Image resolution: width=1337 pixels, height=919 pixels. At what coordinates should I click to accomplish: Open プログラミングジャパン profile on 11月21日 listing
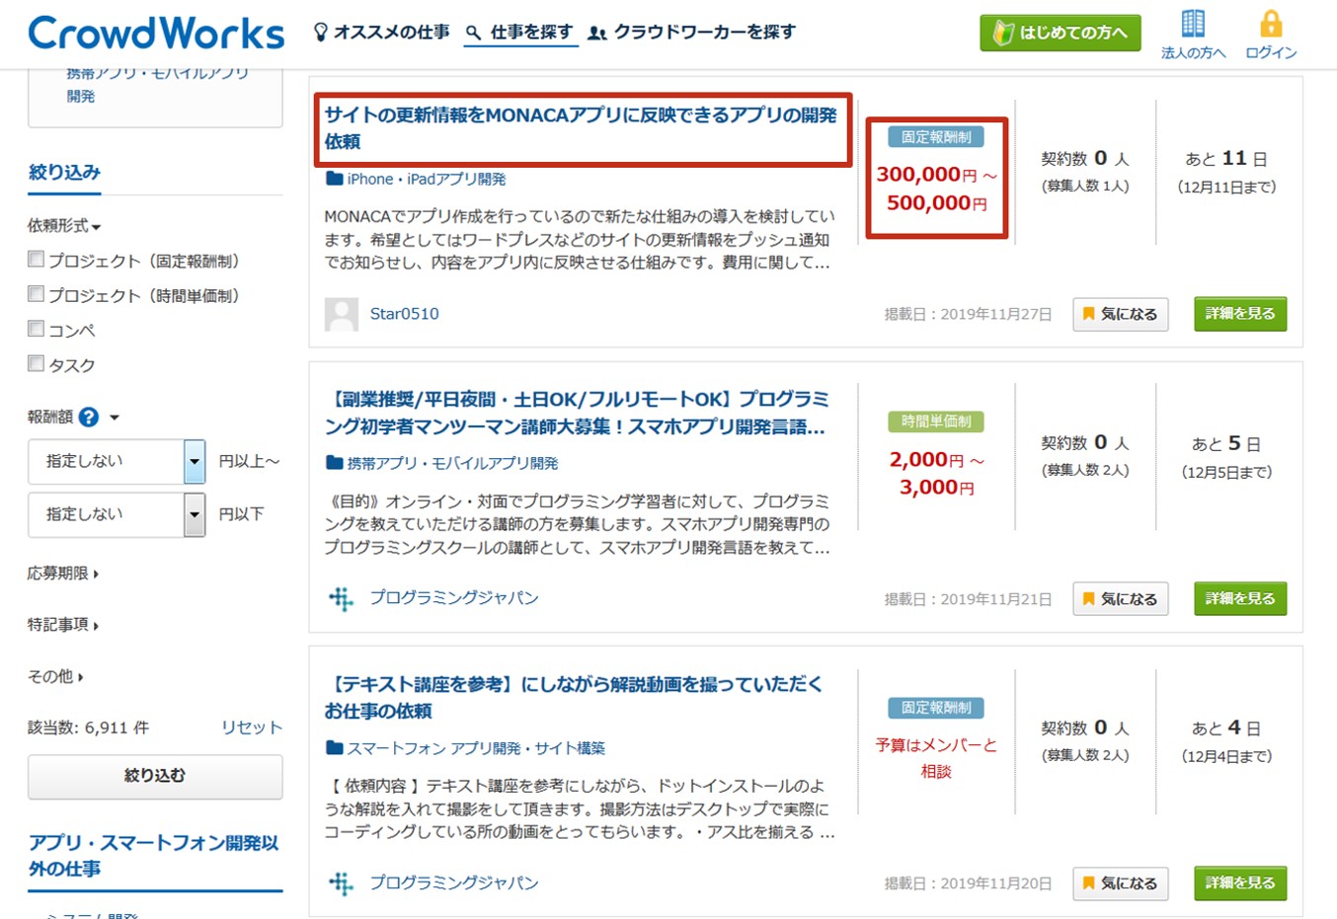coord(454,598)
